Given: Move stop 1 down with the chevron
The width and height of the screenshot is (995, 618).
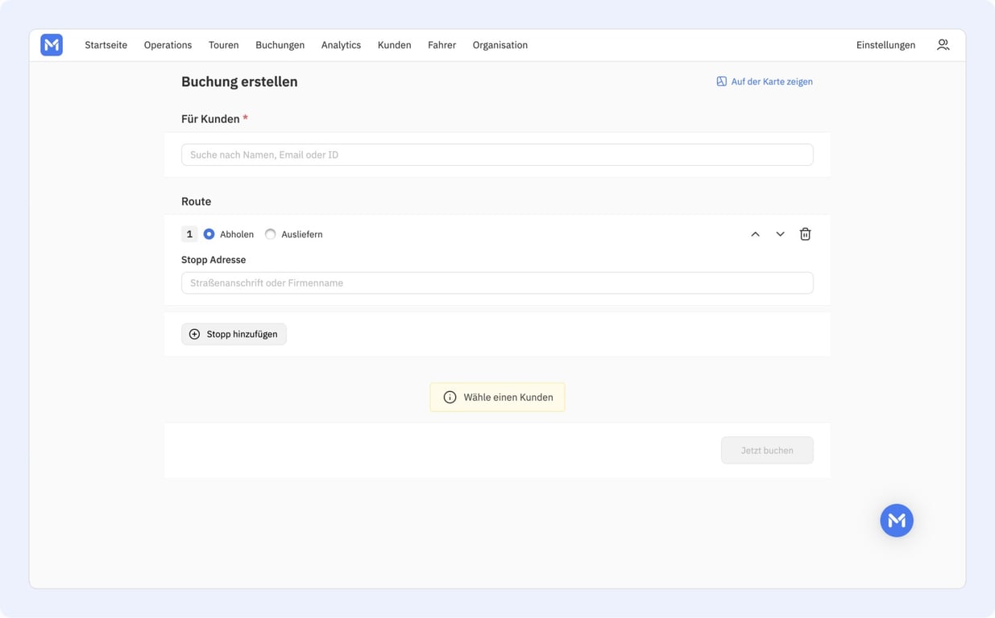Looking at the screenshot, I should tap(780, 234).
